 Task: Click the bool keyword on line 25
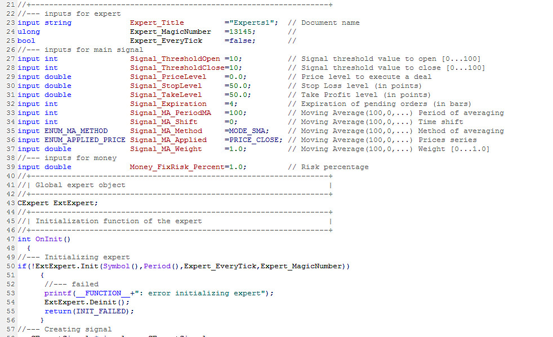[26, 41]
